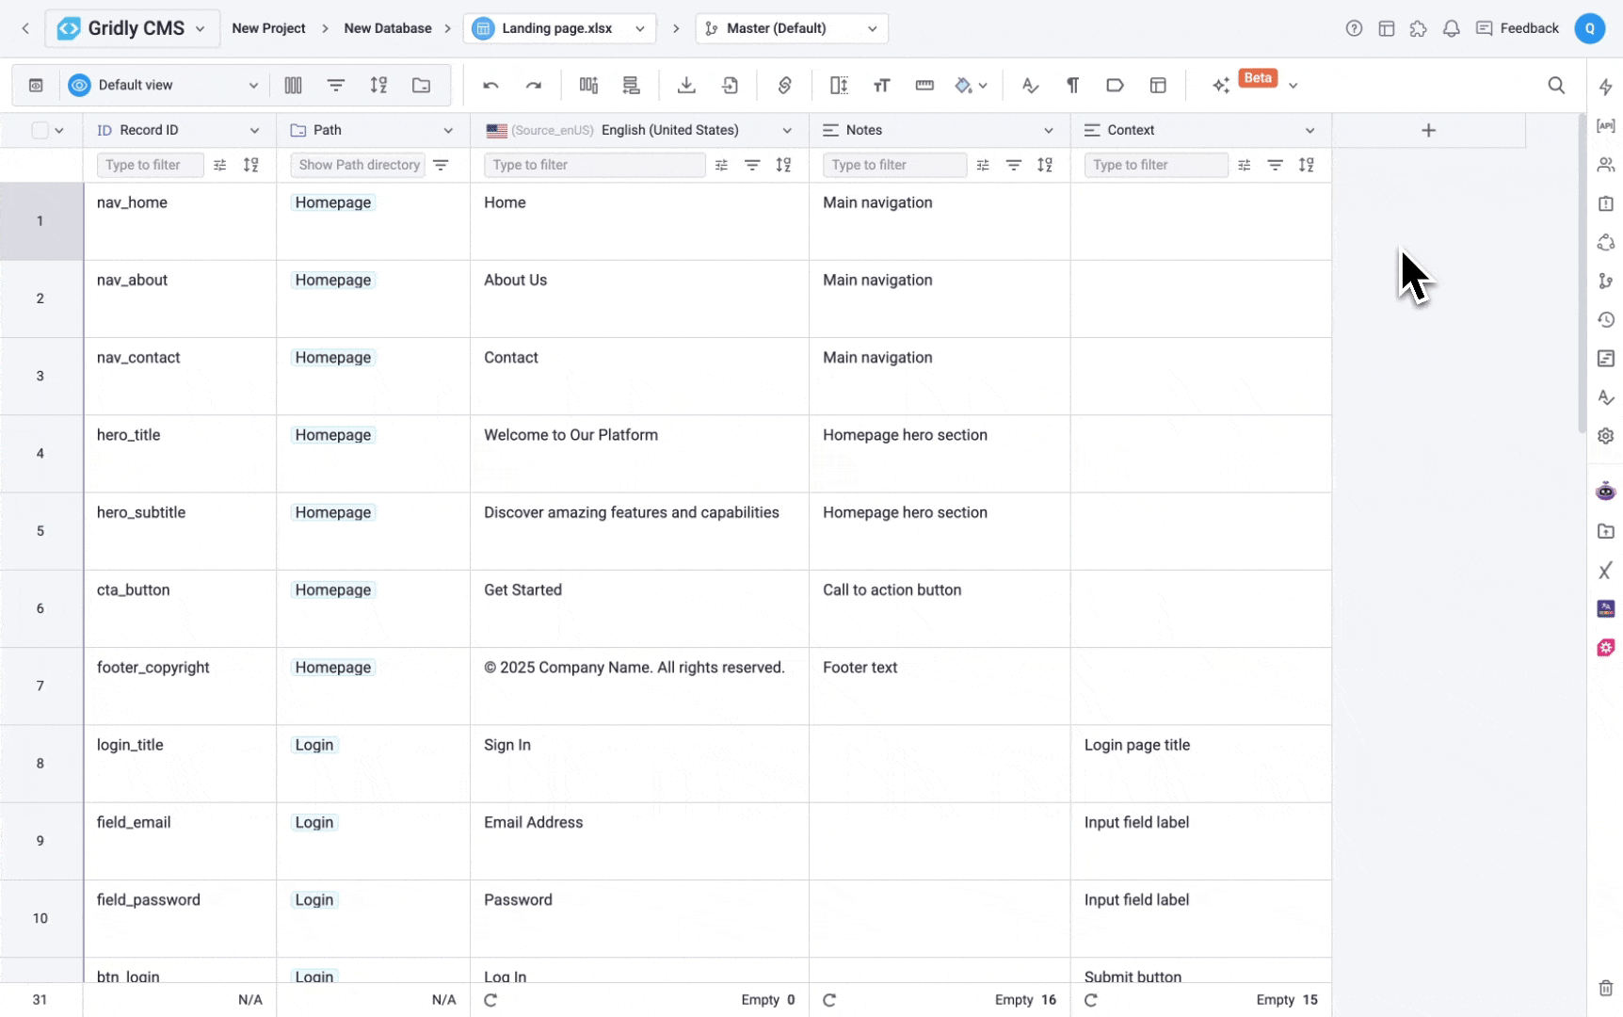Viewport: 1623px width, 1017px height.
Task: Click the lightning bolt automation icon
Action: pyautogui.click(x=1605, y=87)
